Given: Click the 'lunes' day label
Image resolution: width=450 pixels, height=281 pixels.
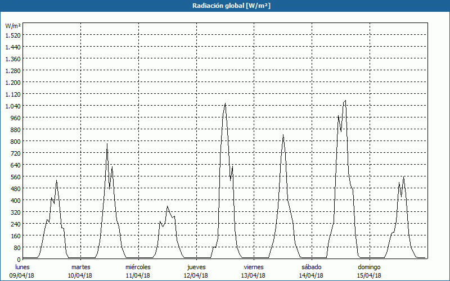Looking at the screenshot, I should click(x=22, y=267).
